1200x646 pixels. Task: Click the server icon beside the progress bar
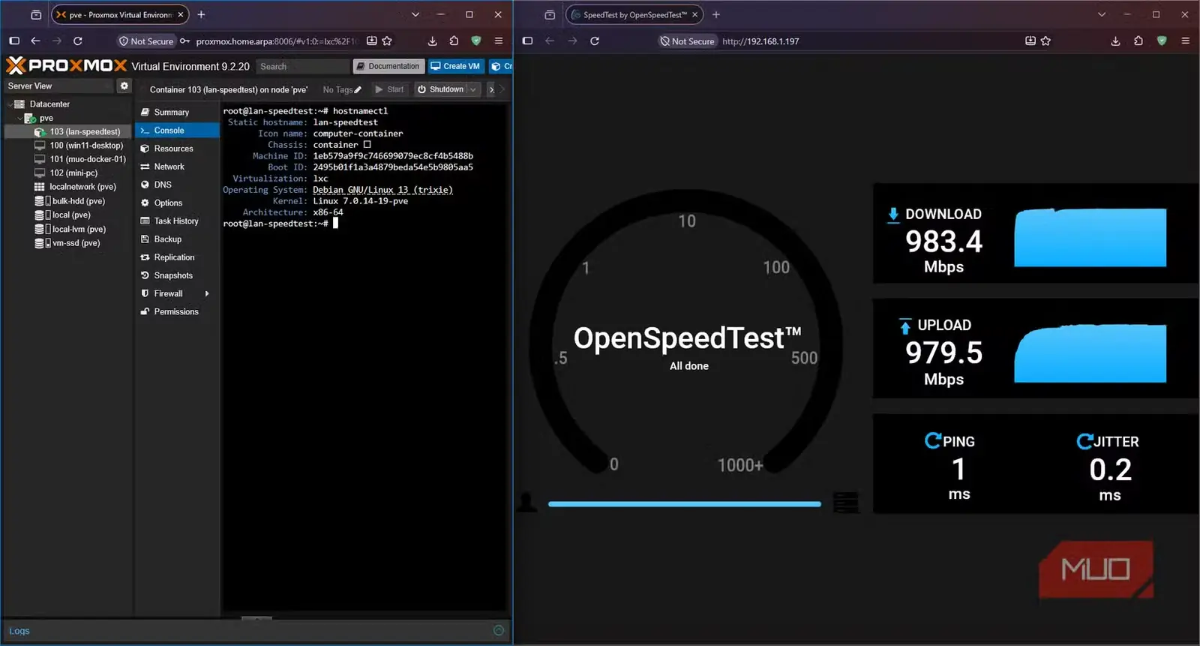(x=846, y=502)
